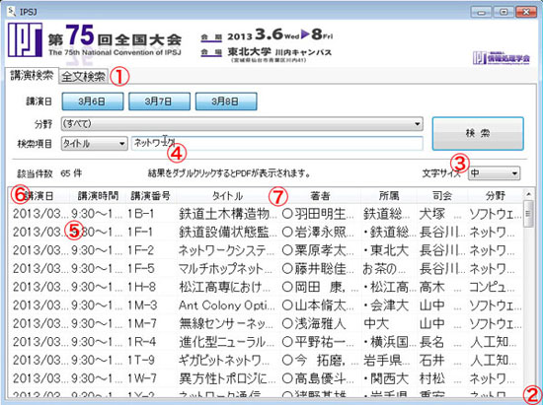Select result row 1F-2
Image resolution: width=543 pixels, height=405 pixels.
[266, 250]
